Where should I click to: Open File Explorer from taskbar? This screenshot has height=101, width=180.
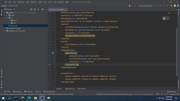[x=35, y=98]
